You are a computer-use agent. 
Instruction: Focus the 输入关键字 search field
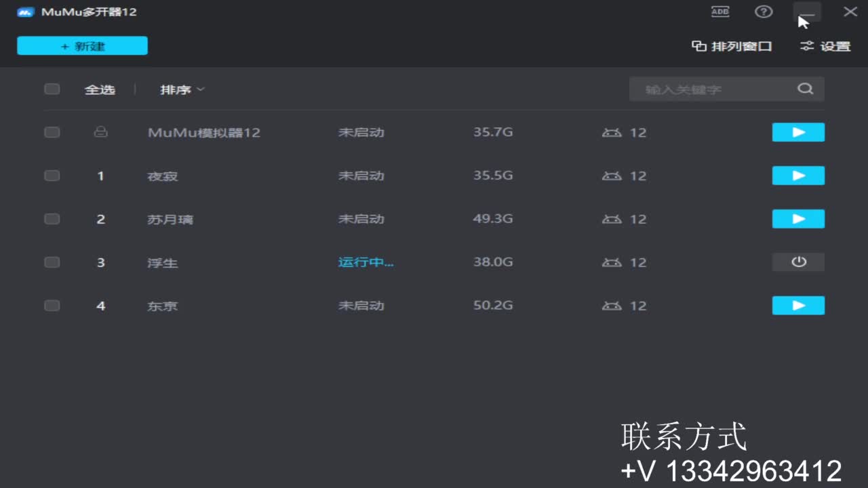coord(727,89)
